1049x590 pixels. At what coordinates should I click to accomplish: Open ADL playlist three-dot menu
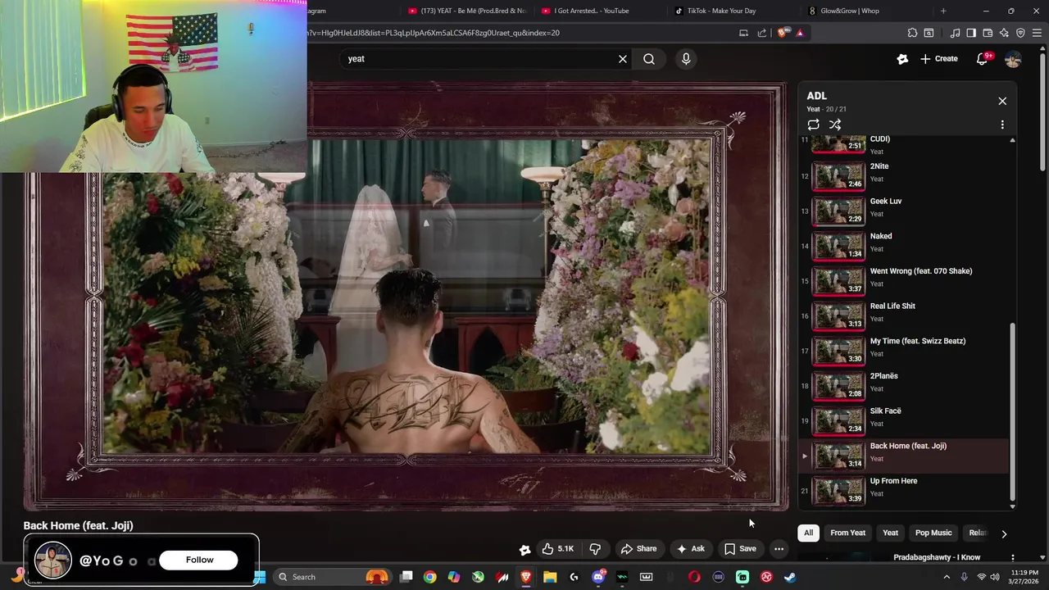tap(1002, 125)
